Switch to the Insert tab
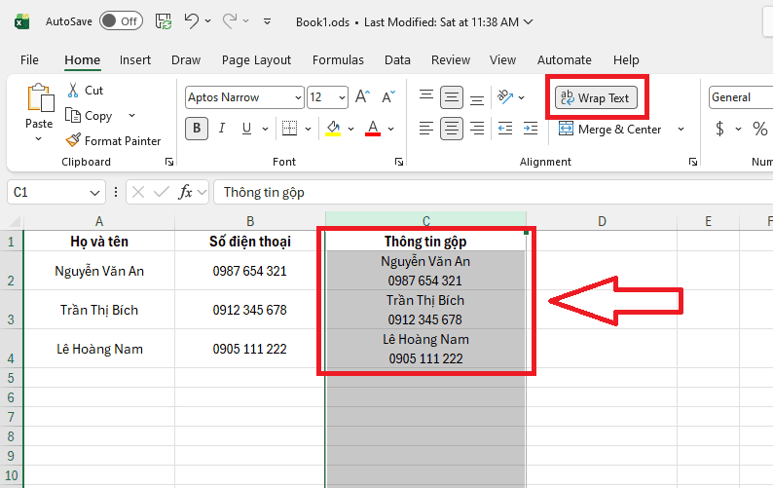 coord(134,59)
